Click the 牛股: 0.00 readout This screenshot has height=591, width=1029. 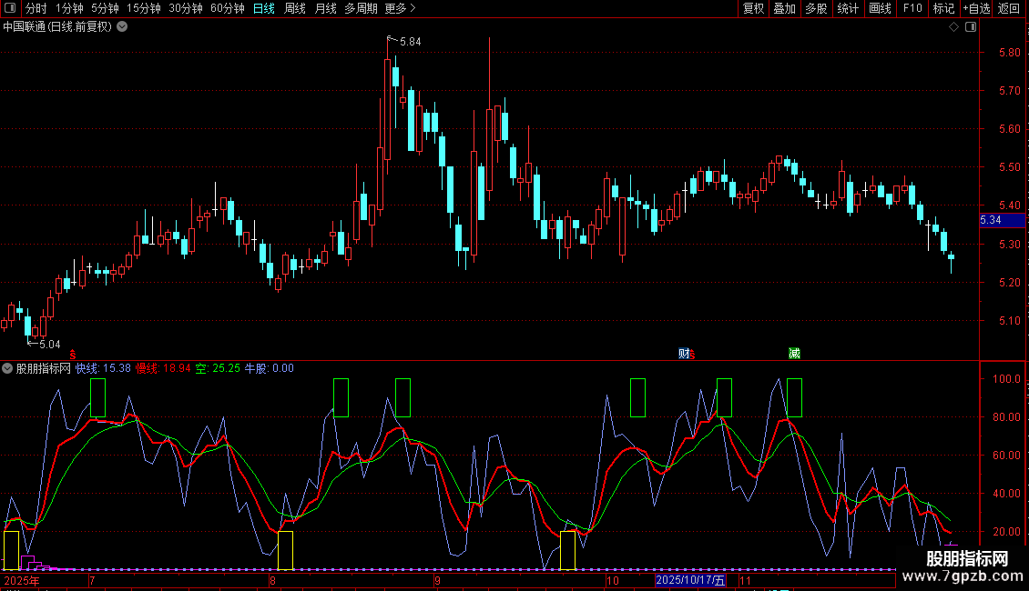point(269,368)
